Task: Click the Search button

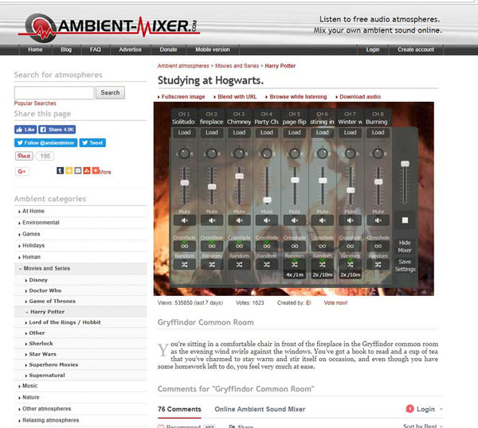Action: coord(111,92)
